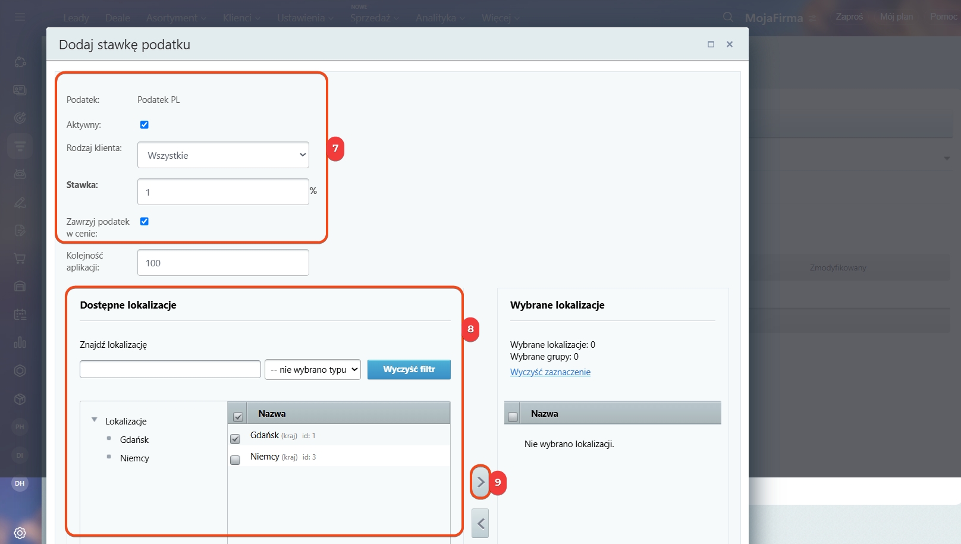Click the search magnifier in the top bar
This screenshot has width=961, height=544.
coord(728,17)
